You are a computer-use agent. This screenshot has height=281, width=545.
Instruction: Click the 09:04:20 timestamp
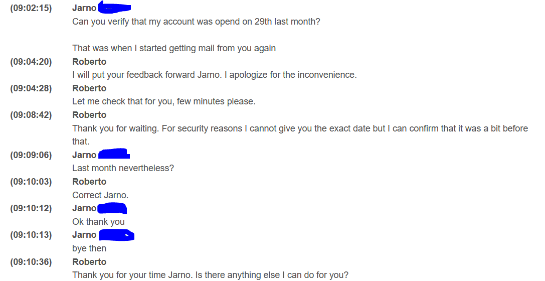tap(31, 62)
